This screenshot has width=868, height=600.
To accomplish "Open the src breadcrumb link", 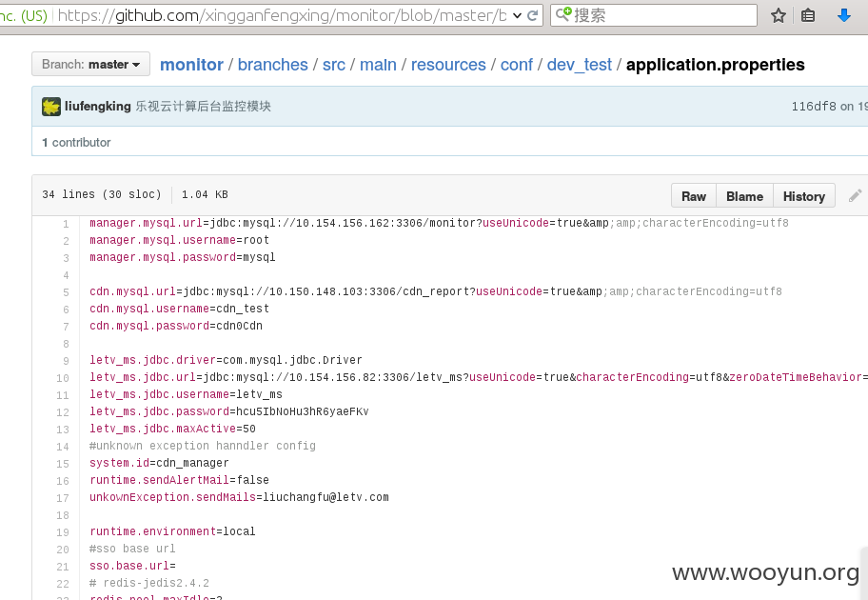I will click(x=334, y=65).
